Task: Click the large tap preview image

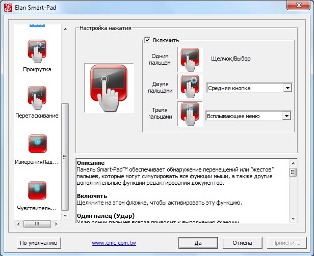Action: (x=109, y=88)
